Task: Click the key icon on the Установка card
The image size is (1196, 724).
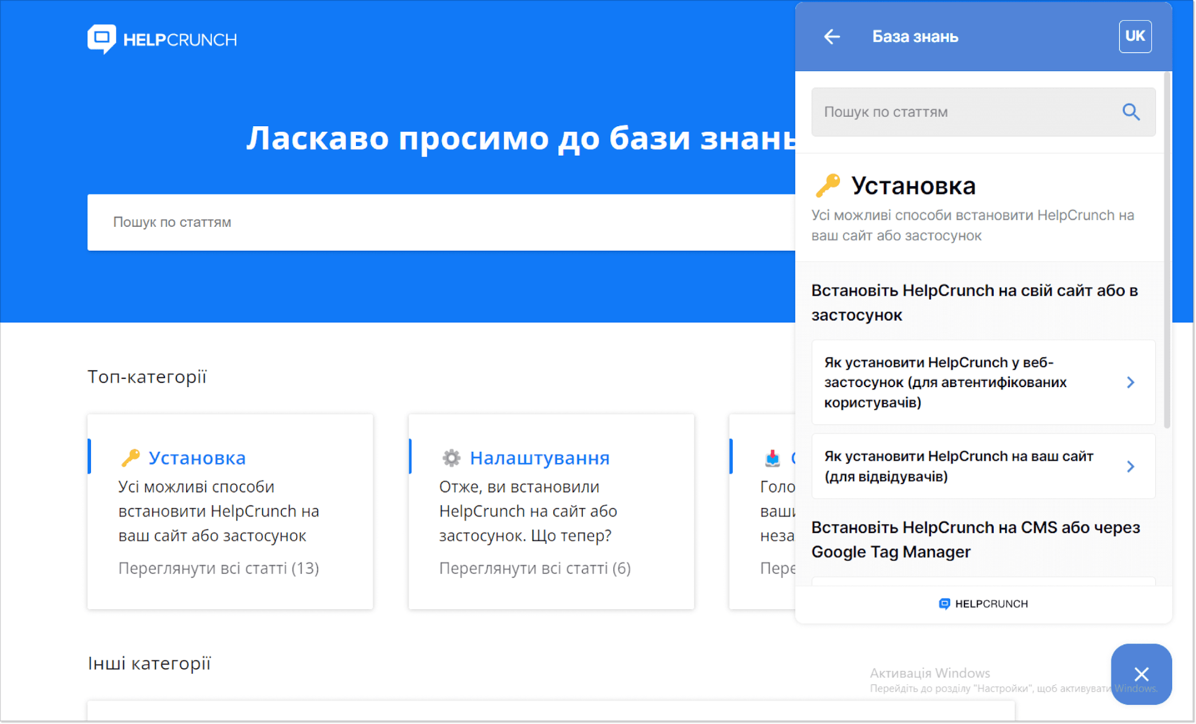Action: coord(130,458)
